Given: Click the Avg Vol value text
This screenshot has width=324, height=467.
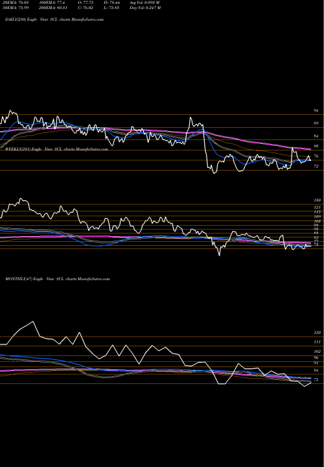Looking at the screenshot, I should tap(145, 3).
